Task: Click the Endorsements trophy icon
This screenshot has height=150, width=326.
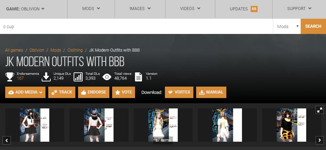Action: 10,77
